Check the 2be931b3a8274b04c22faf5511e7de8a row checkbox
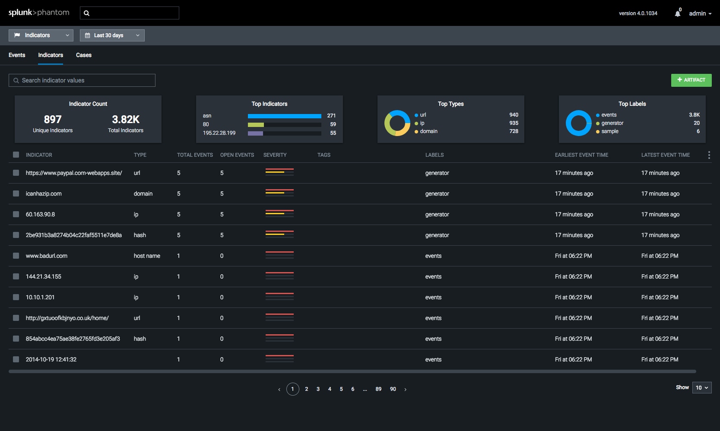This screenshot has width=720, height=431. click(16, 235)
